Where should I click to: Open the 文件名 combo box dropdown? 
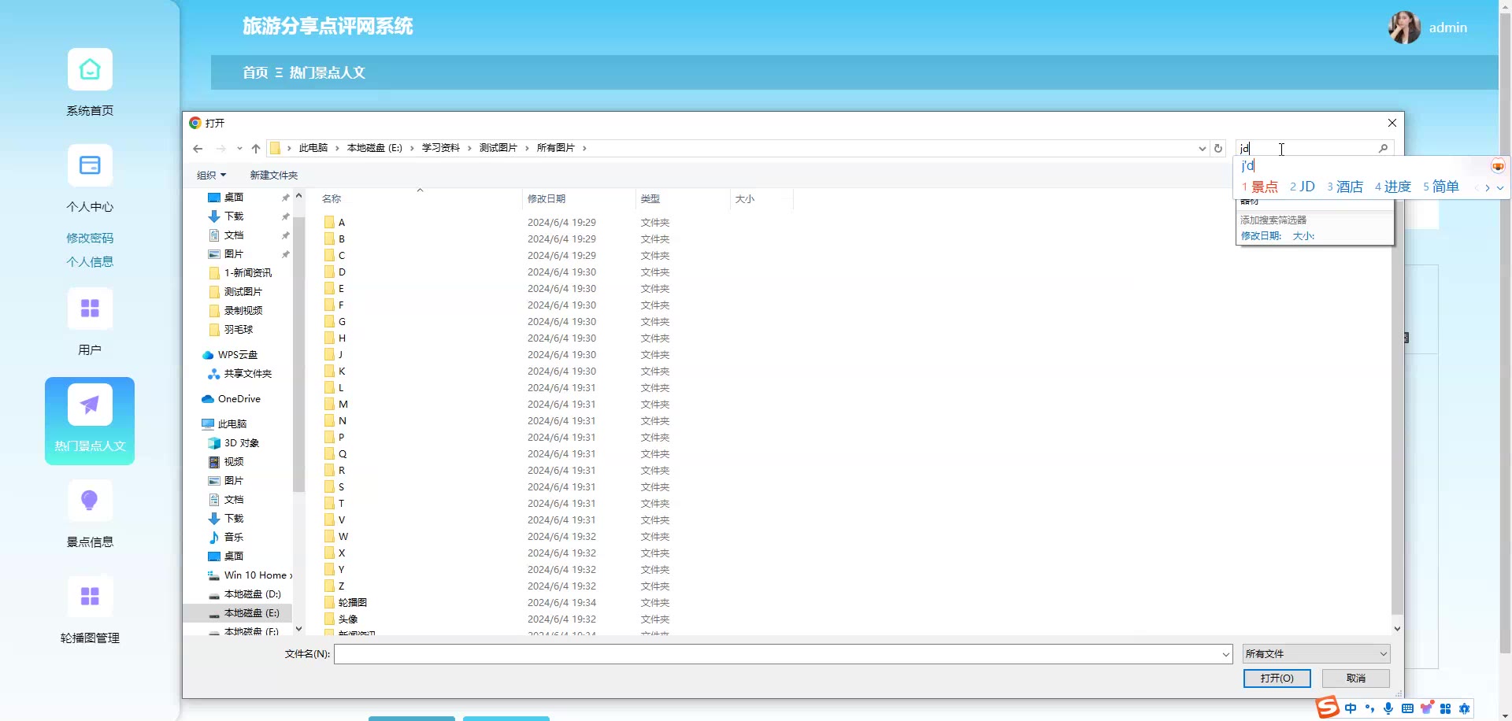point(1226,654)
